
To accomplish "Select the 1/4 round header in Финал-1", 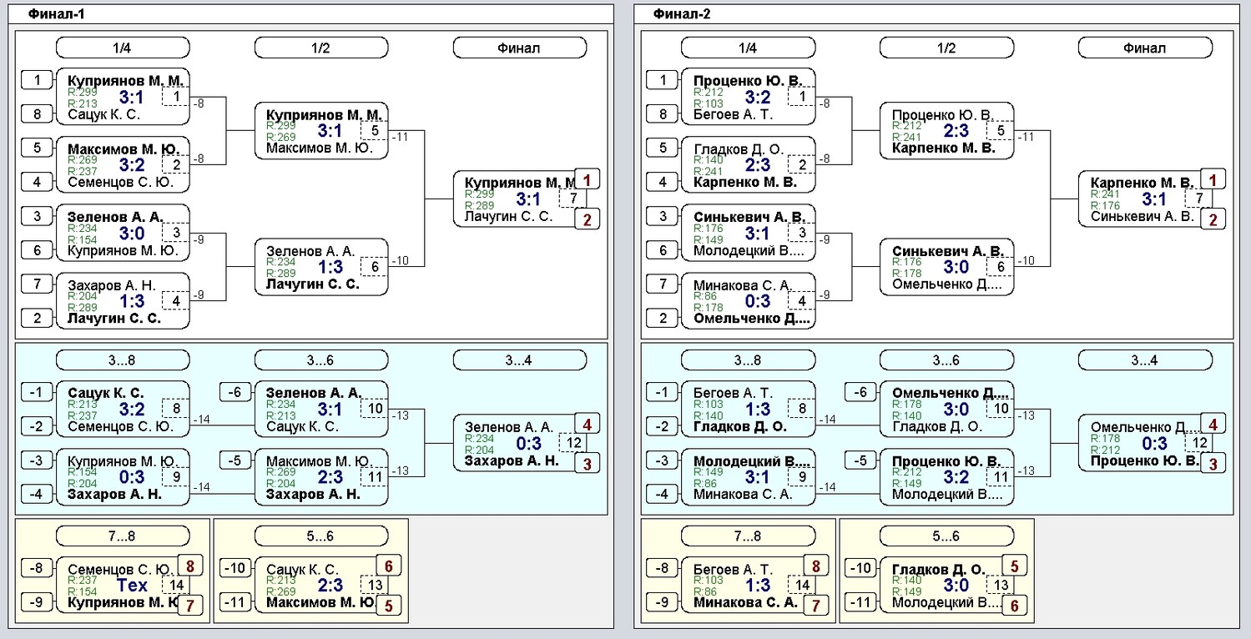I will pos(123,48).
